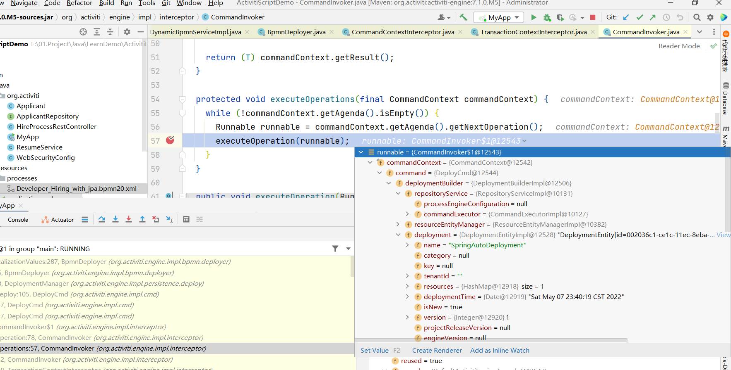Select HireProcessRestController in project tree

coord(56,126)
